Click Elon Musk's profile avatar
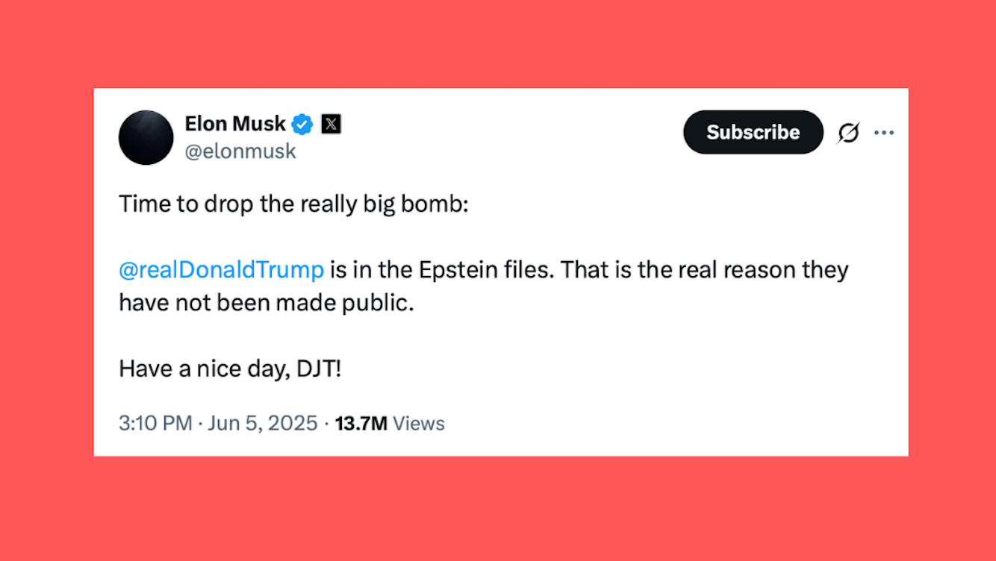The height and width of the screenshot is (561, 996). tap(146, 137)
